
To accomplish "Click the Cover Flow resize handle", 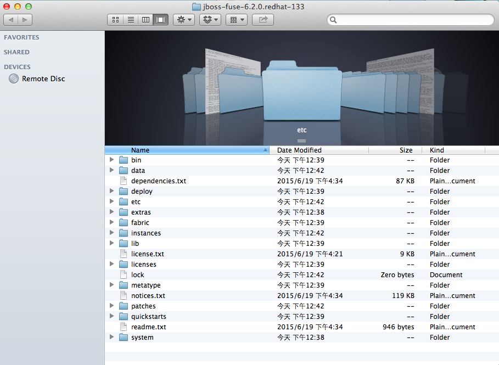I will (302, 141).
